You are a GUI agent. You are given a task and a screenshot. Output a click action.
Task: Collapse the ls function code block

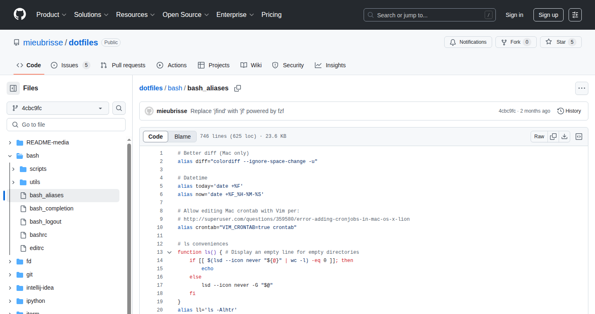click(169, 252)
